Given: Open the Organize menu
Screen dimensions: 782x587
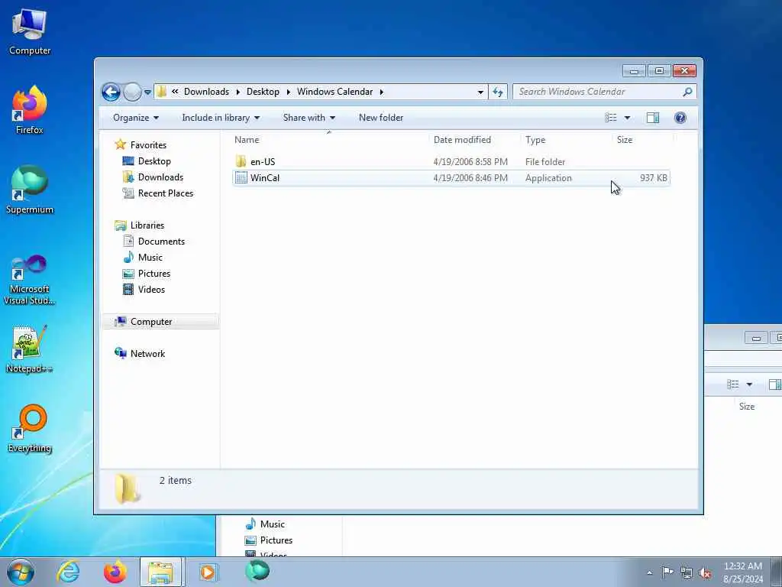Looking at the screenshot, I should point(136,118).
